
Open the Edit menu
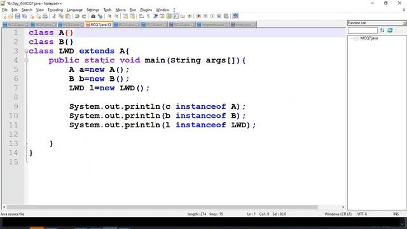pos(14,10)
